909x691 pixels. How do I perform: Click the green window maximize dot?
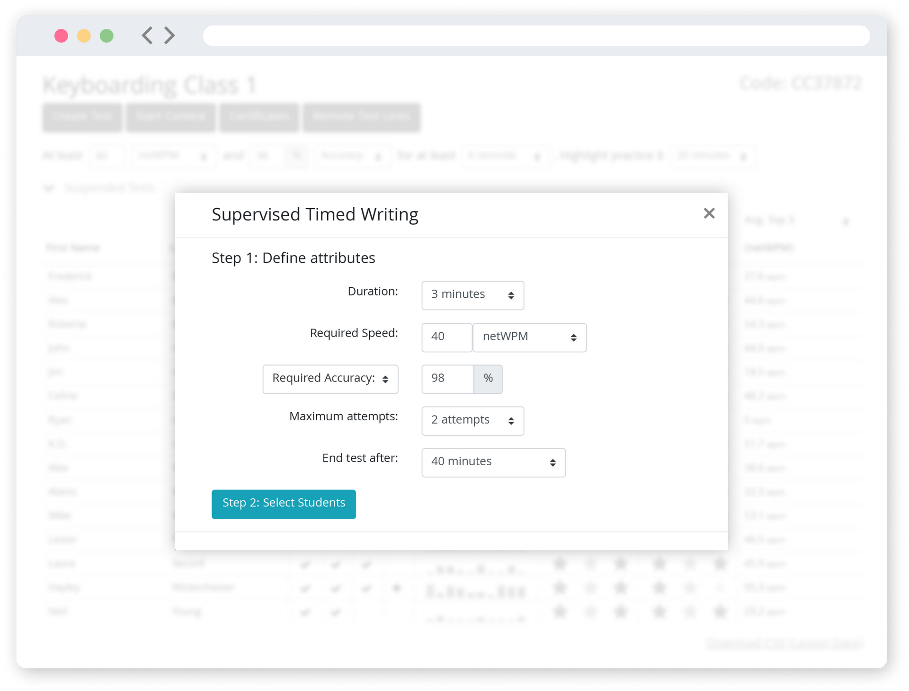[x=107, y=35]
